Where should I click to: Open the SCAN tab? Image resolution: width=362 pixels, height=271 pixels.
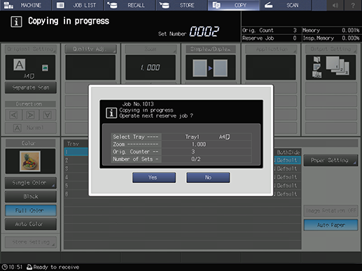pyautogui.click(x=286, y=5)
